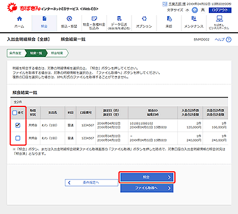Open the データ伝送 database icon
The height and width of the screenshot is (214, 238).
coord(119,18)
